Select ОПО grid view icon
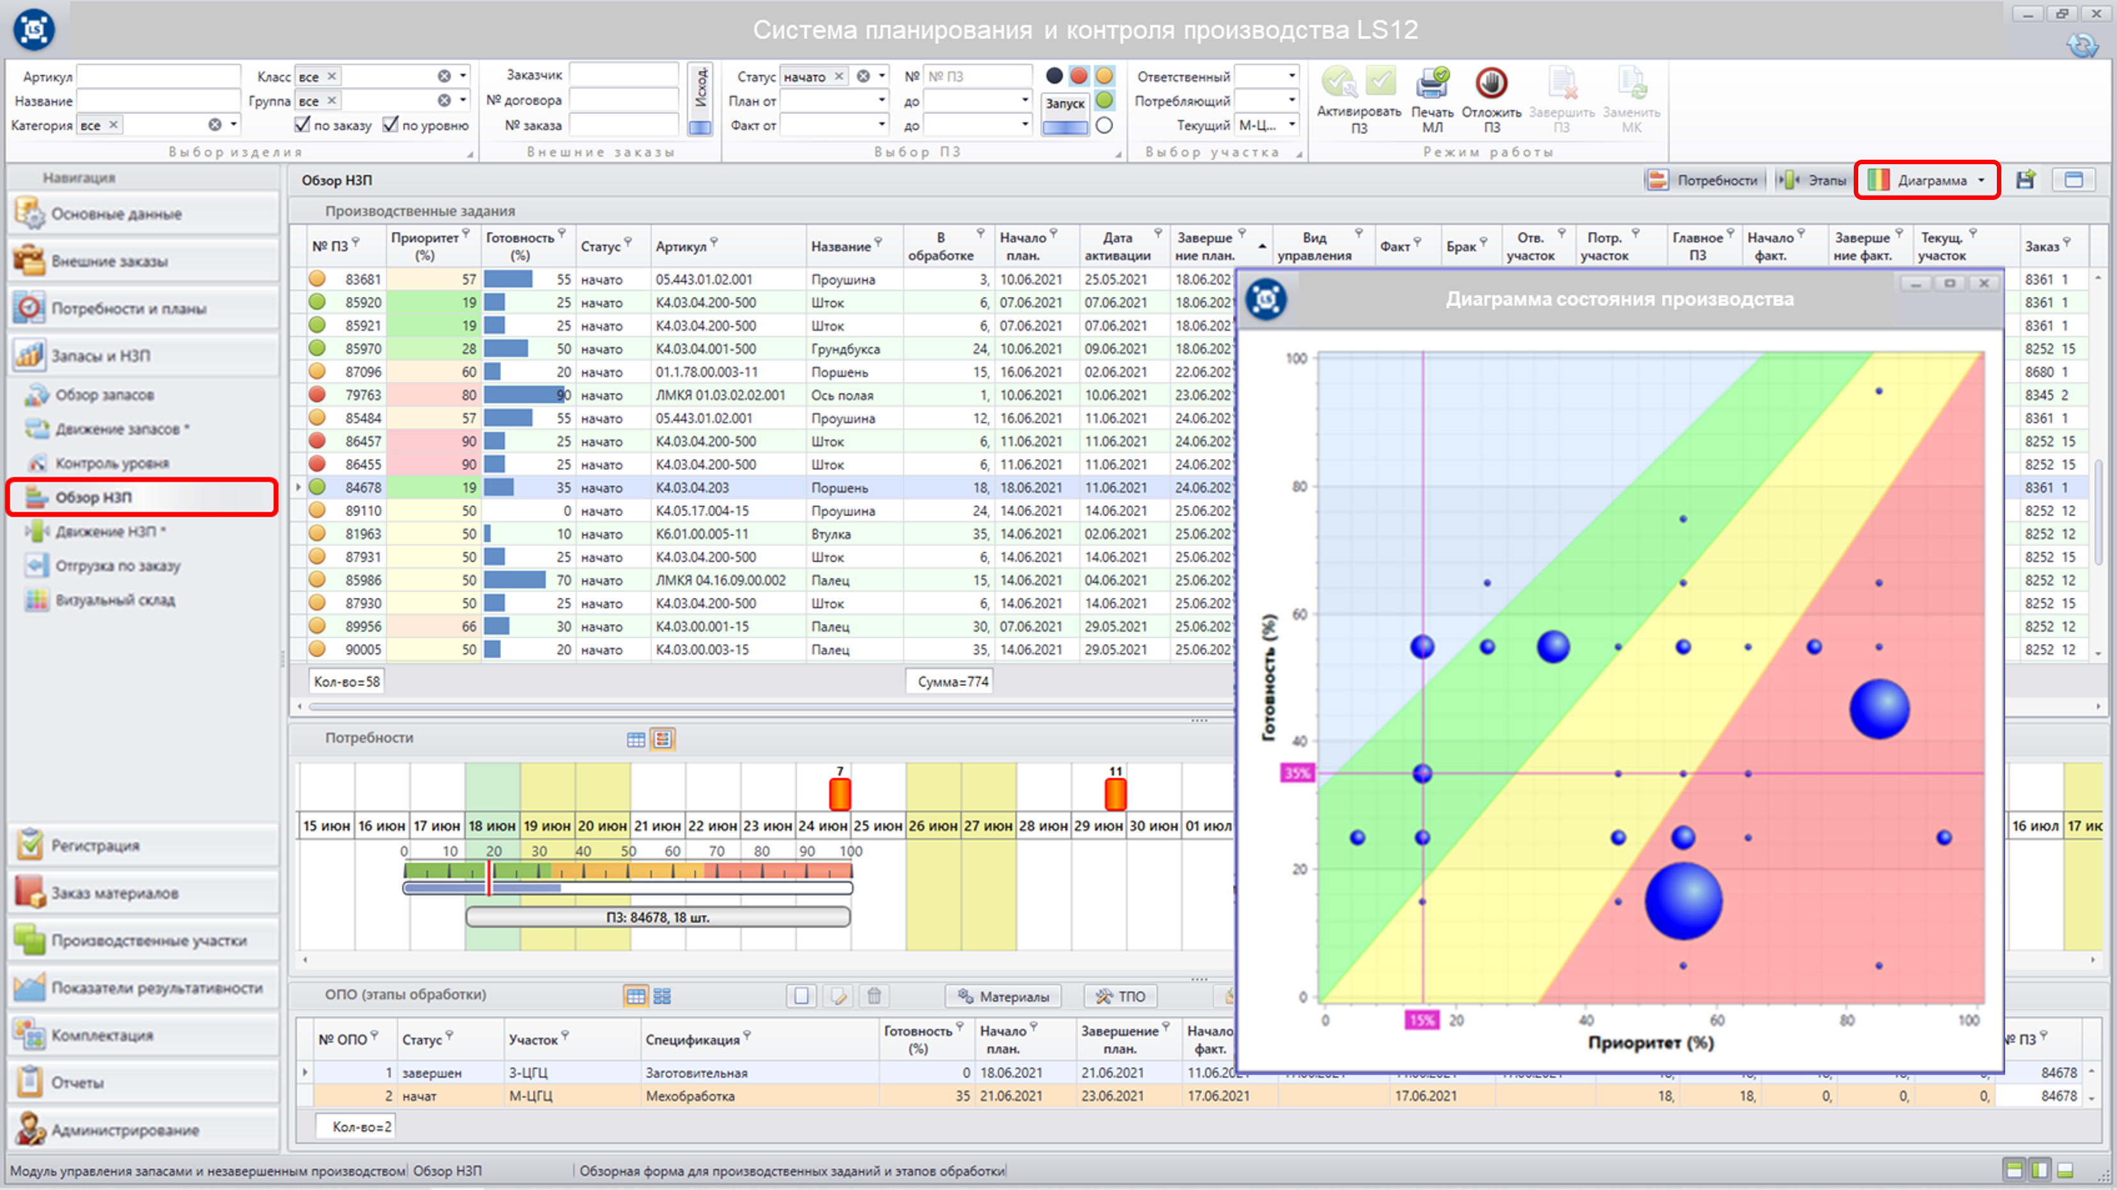The height and width of the screenshot is (1190, 2117). click(635, 996)
